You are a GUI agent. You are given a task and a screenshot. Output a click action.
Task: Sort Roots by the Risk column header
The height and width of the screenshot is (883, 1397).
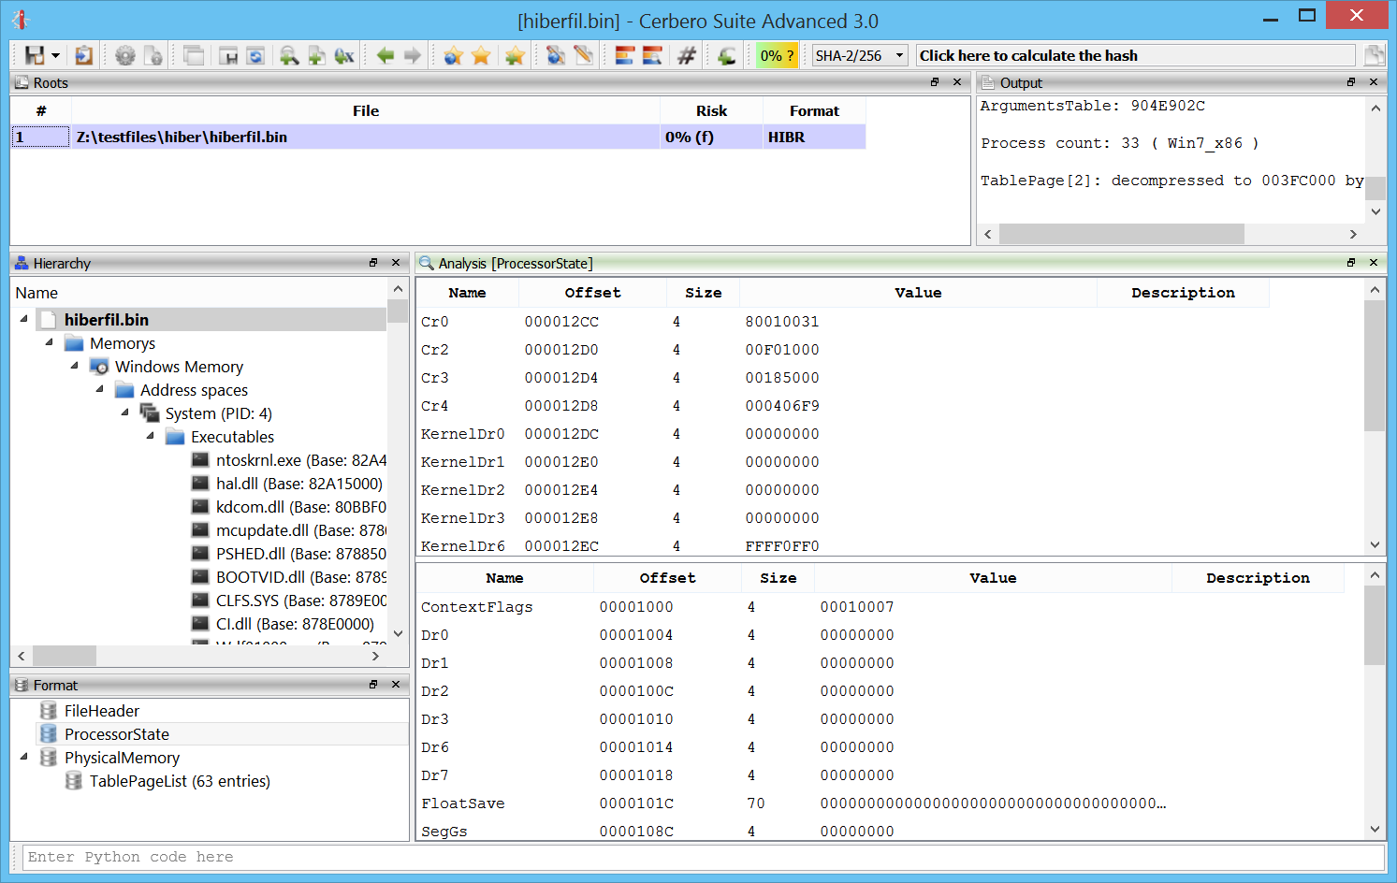pos(711,110)
